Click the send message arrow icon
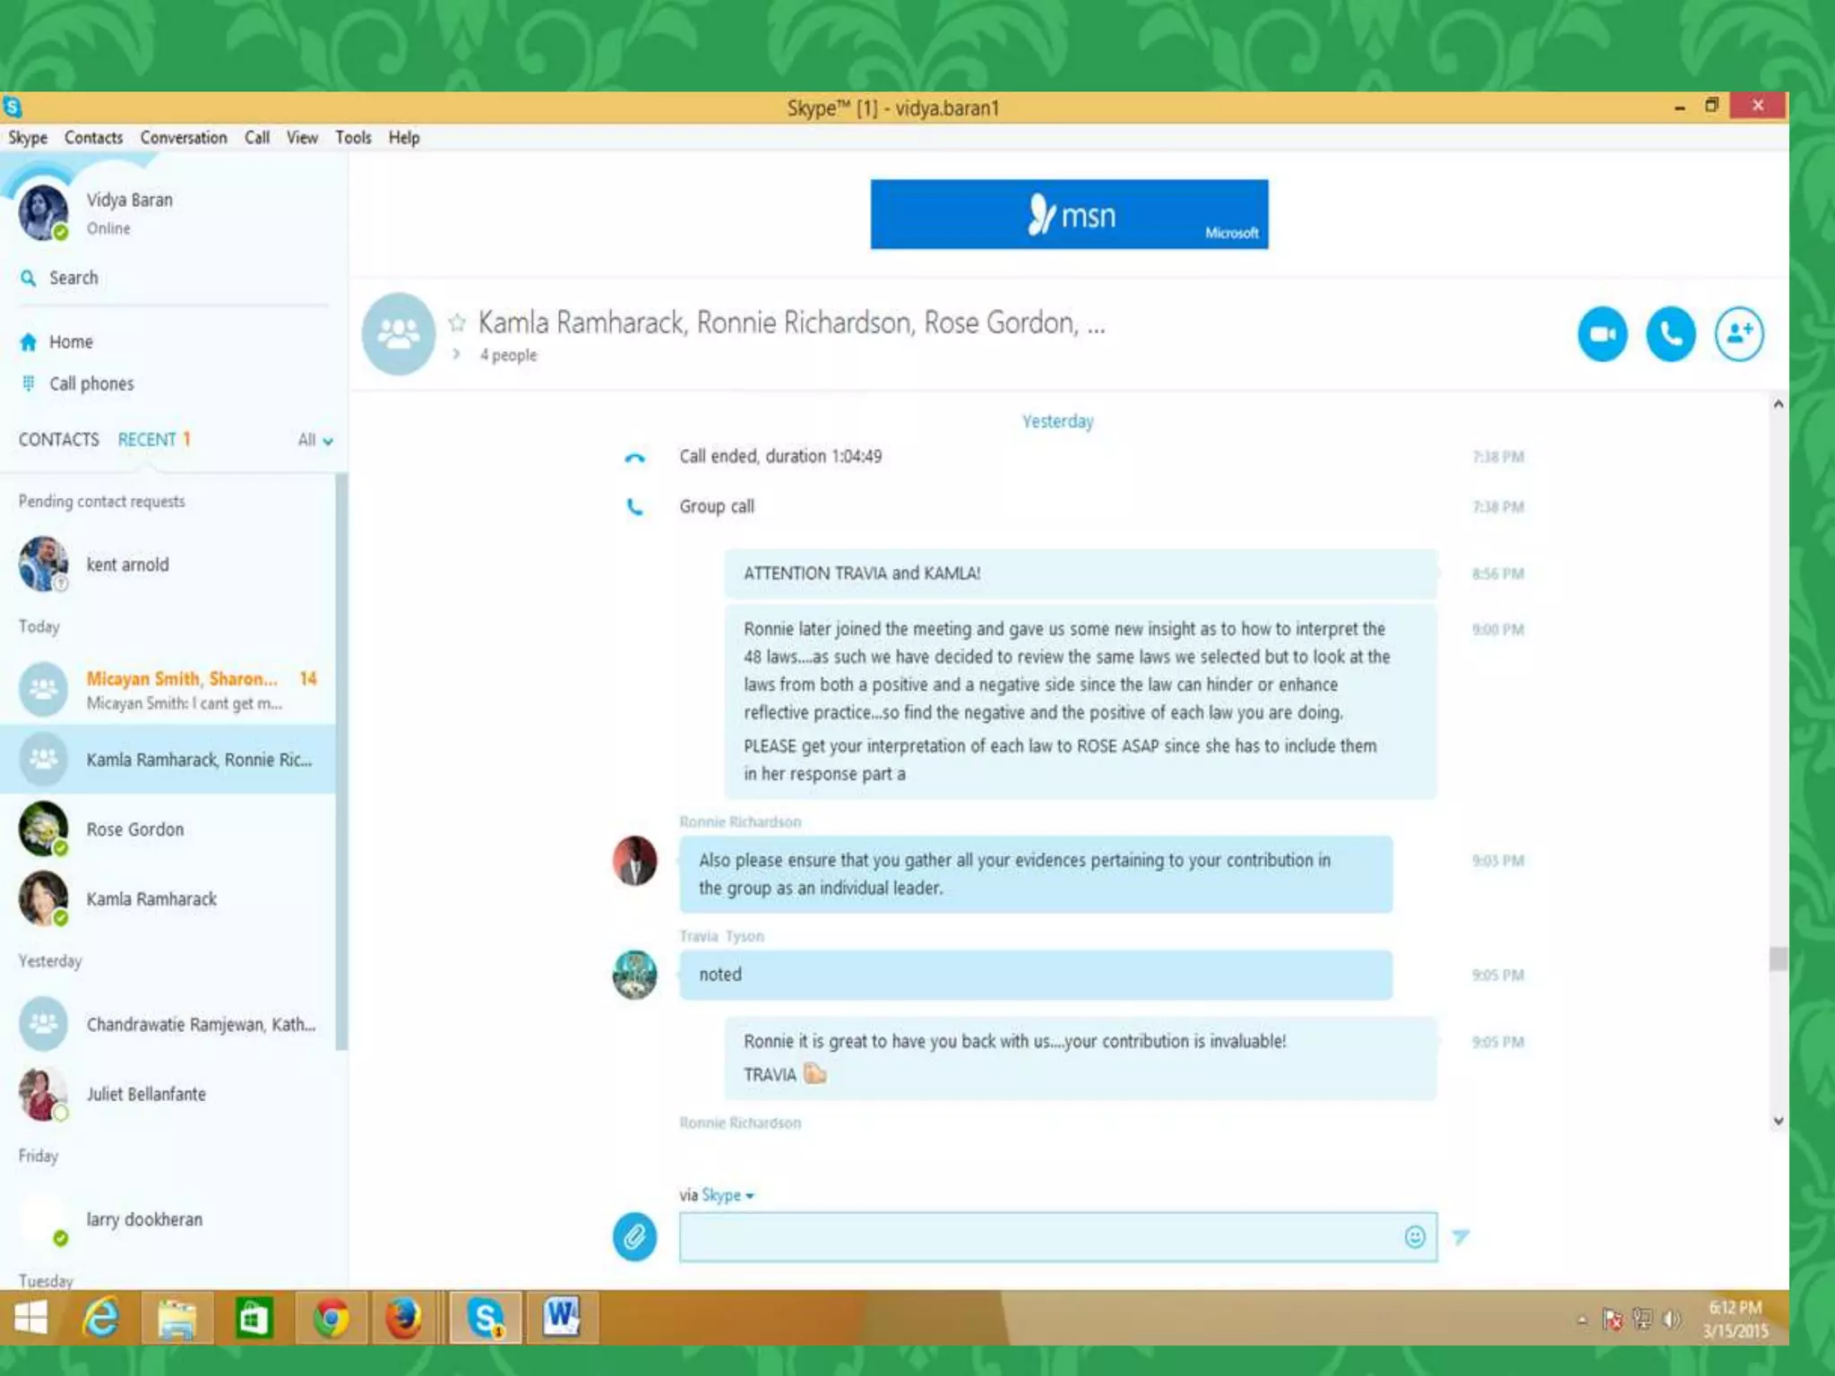Viewport: 1835px width, 1376px height. 1460,1237
